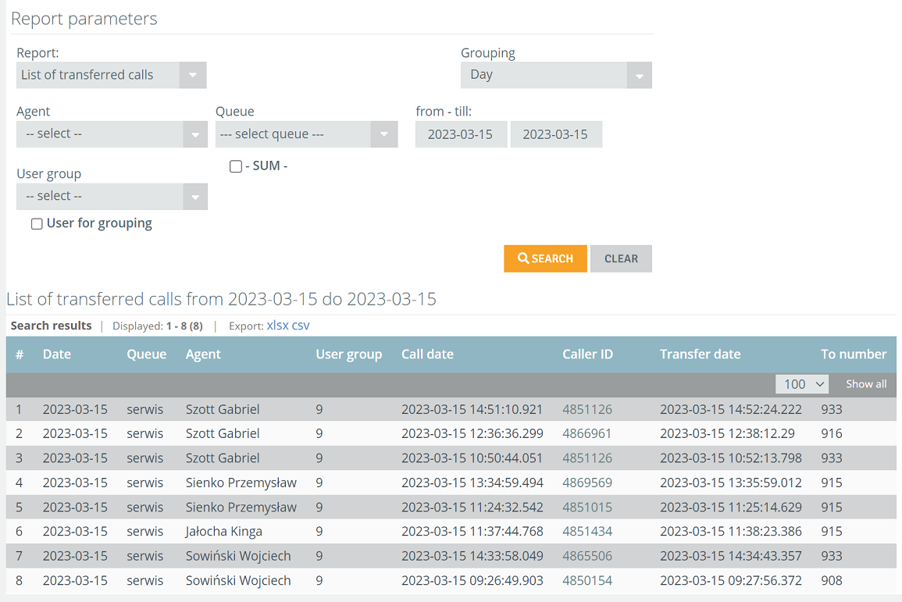Image resolution: width=902 pixels, height=602 pixels.
Task: Open the Agent select dropdown
Action: coord(112,134)
